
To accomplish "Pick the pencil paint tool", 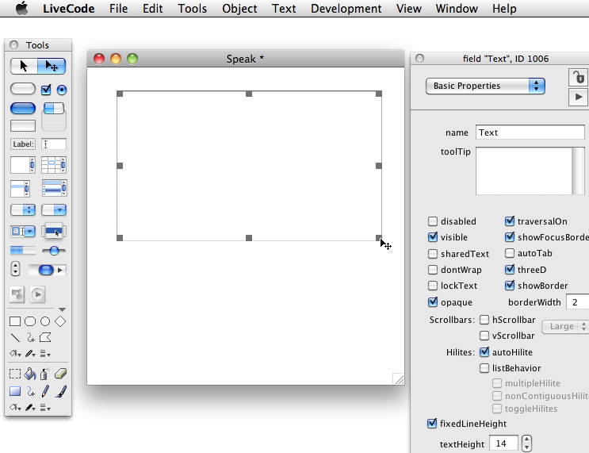I will point(45,391).
